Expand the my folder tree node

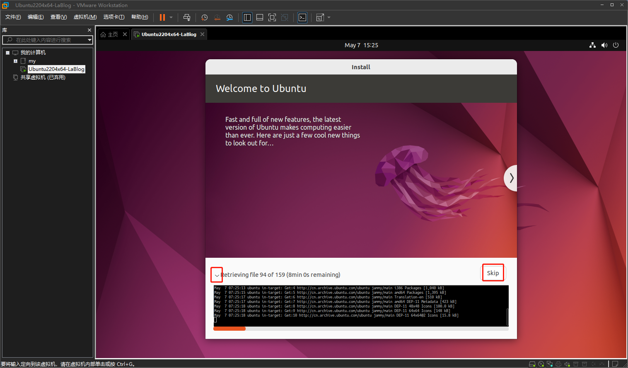point(15,61)
